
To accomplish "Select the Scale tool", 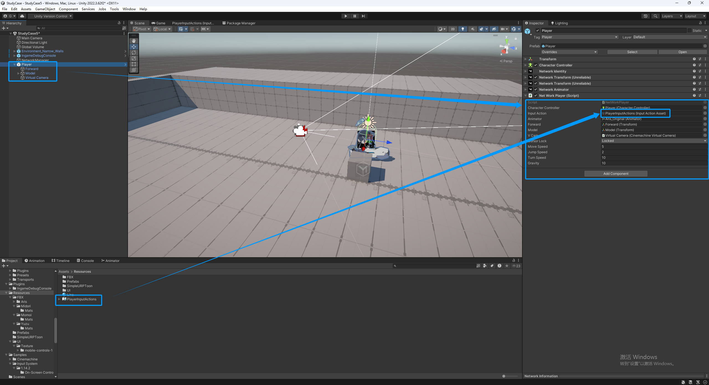I will [x=134, y=58].
